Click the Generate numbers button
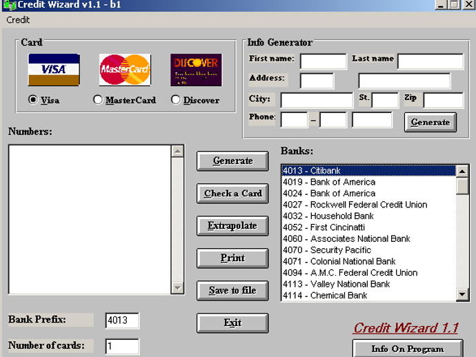 [232, 161]
